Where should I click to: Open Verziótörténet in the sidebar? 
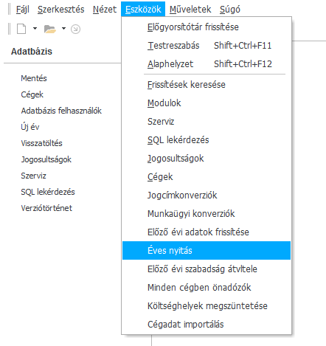(x=46, y=208)
